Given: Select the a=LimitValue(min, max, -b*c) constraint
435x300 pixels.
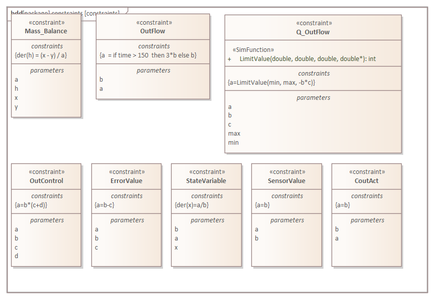Looking at the screenshot, I should (x=271, y=82).
